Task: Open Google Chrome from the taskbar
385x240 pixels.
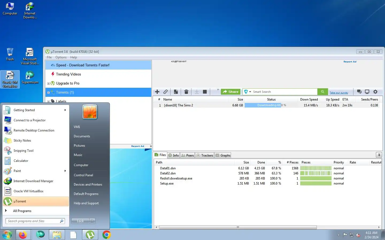Action: 106,235
